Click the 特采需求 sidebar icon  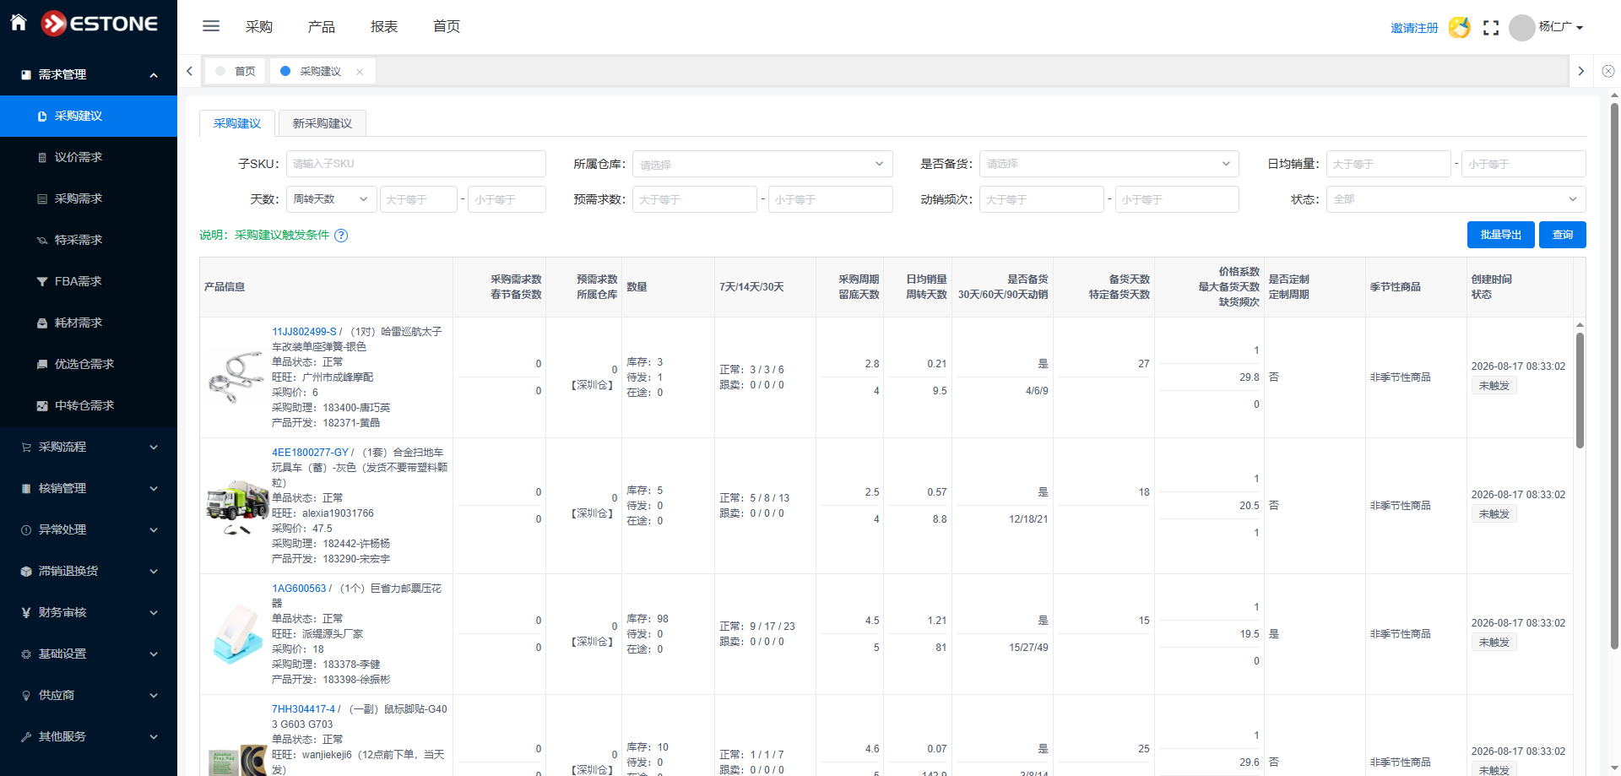click(42, 241)
